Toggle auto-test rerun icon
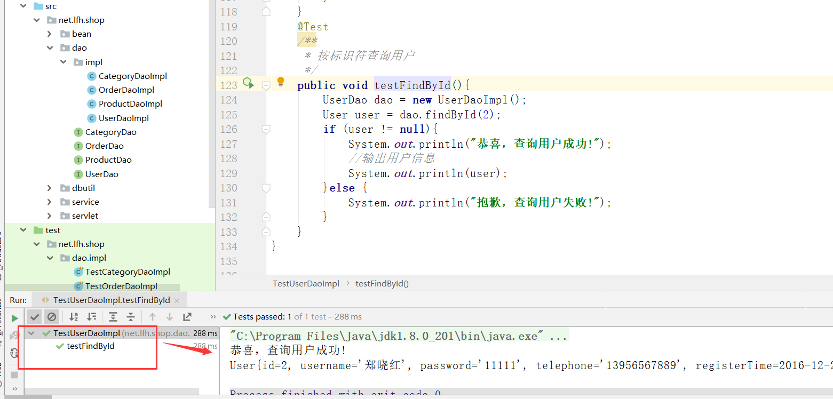The height and width of the screenshot is (399, 833). coord(14,353)
